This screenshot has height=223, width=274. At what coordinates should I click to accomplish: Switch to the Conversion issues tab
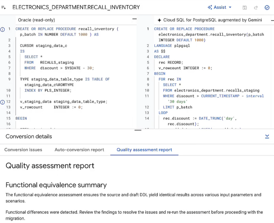coord(23,150)
